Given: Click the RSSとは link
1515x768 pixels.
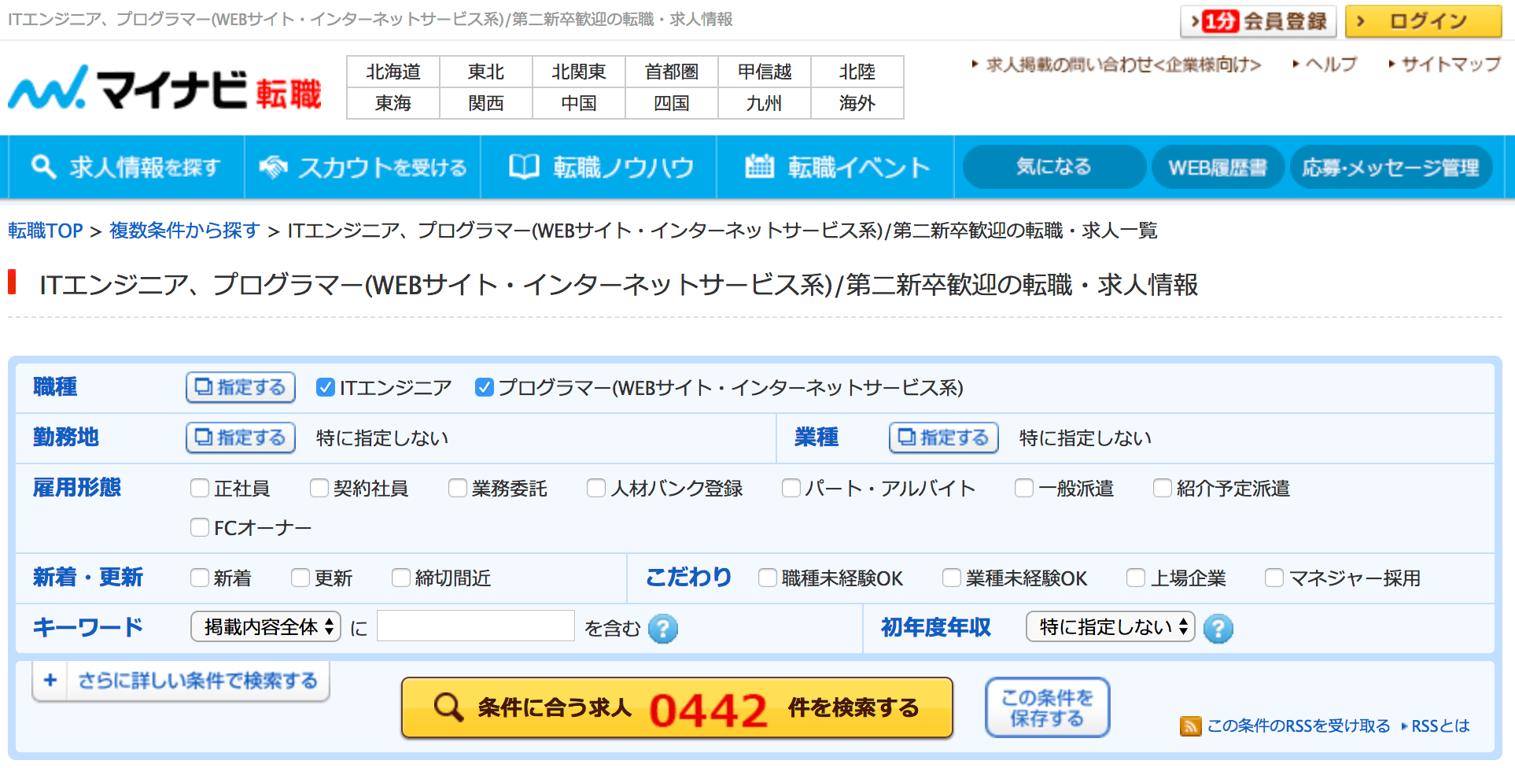Looking at the screenshot, I should (x=1441, y=726).
